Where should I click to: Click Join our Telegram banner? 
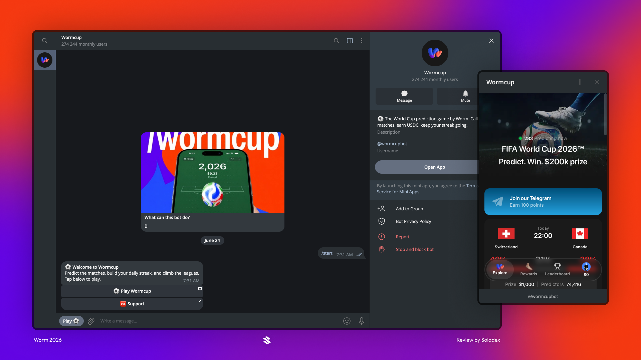[x=543, y=202]
